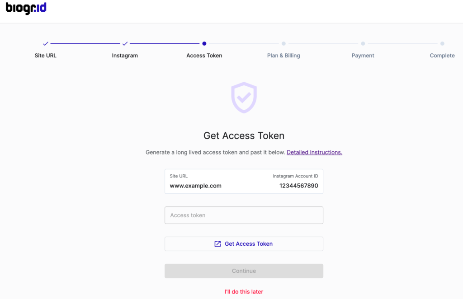
Task: Click the biogrid logo
Action: click(26, 8)
